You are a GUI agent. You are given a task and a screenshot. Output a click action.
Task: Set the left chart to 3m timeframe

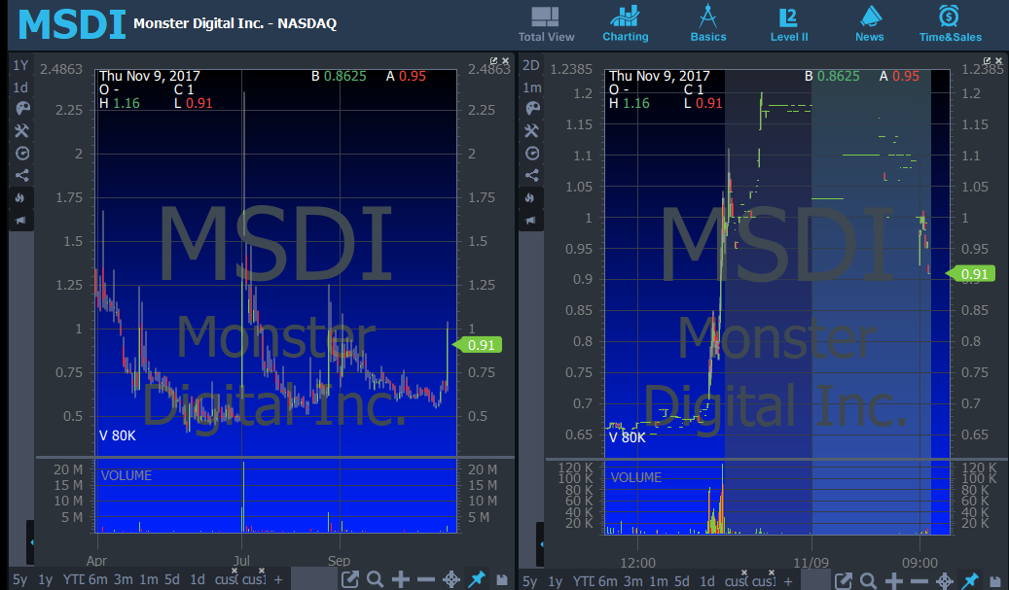[123, 579]
